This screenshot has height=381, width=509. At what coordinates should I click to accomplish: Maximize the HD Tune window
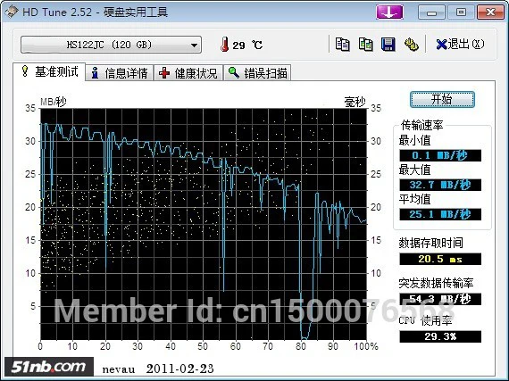click(x=461, y=12)
